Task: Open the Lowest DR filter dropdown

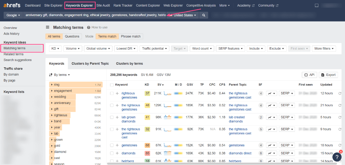Action: pos(126,48)
